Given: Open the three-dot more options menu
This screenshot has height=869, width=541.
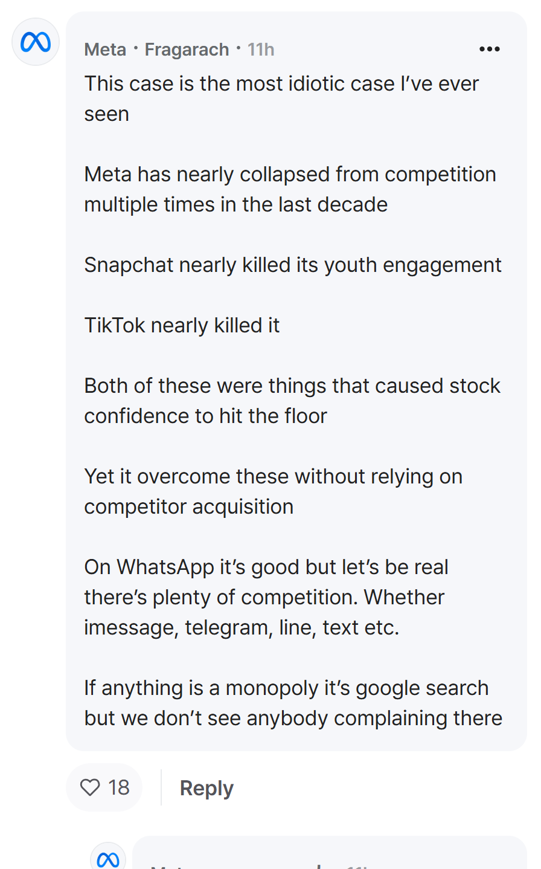Looking at the screenshot, I should [x=489, y=49].
